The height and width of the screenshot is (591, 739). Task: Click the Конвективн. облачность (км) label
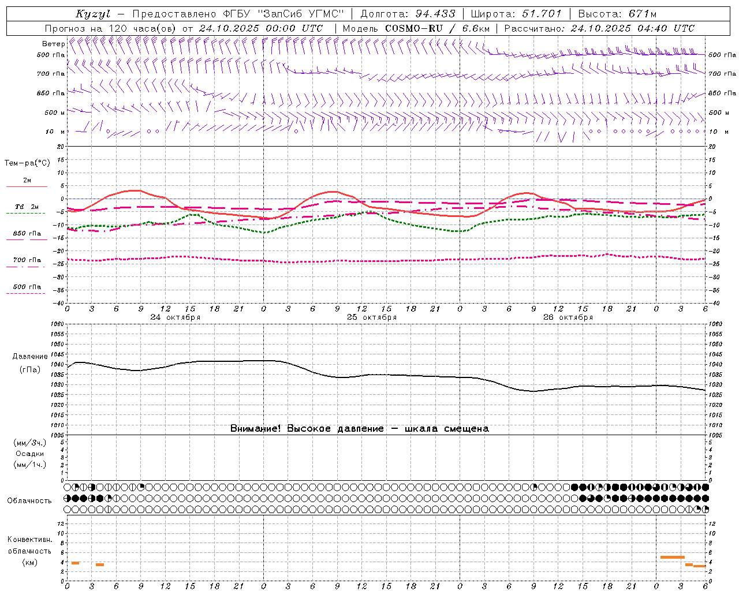click(29, 551)
